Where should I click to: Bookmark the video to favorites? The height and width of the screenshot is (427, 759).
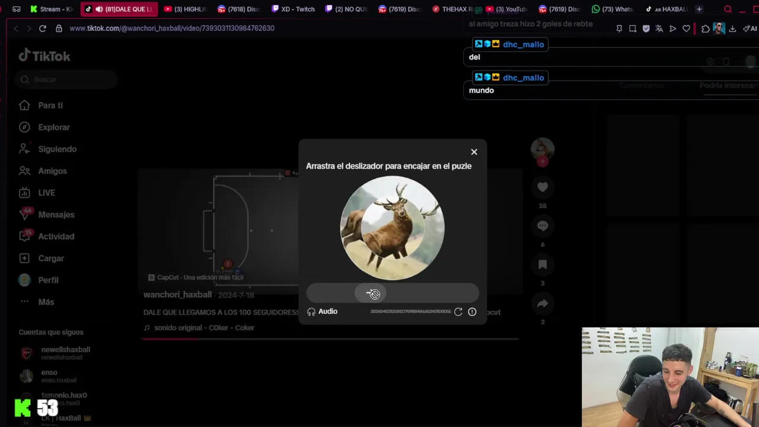(x=542, y=265)
